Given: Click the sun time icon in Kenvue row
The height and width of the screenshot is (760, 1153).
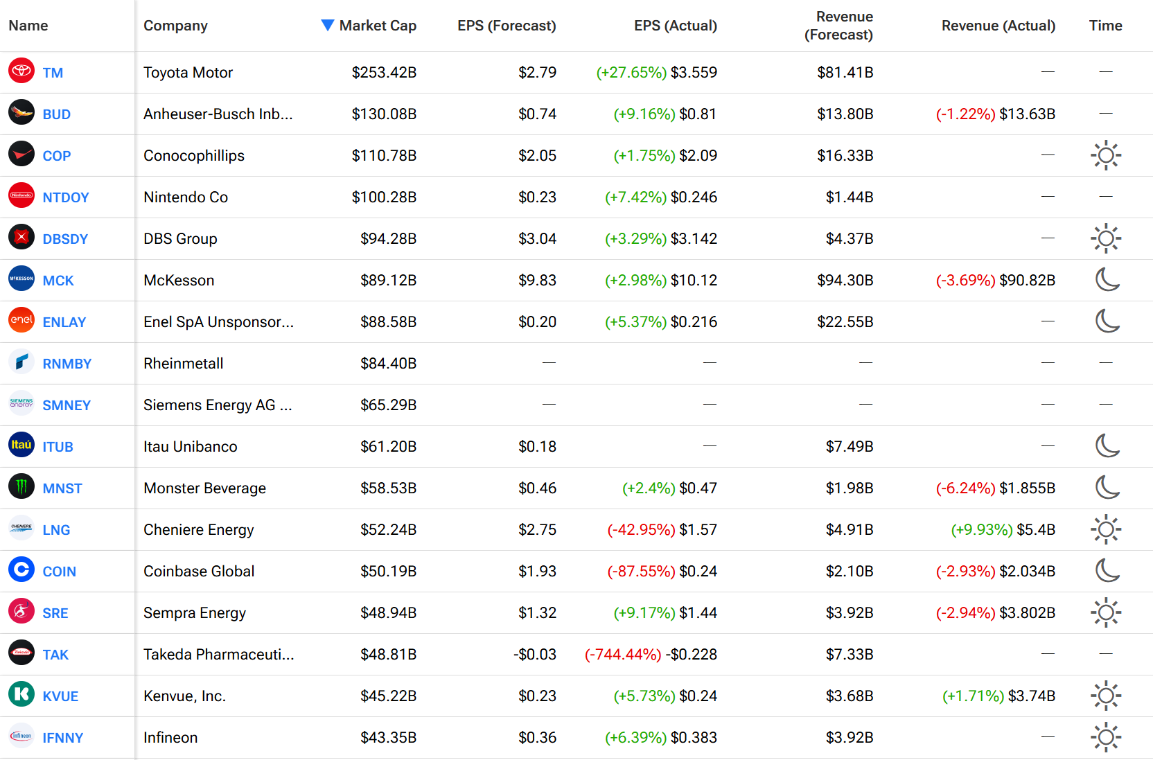Looking at the screenshot, I should pos(1106,696).
